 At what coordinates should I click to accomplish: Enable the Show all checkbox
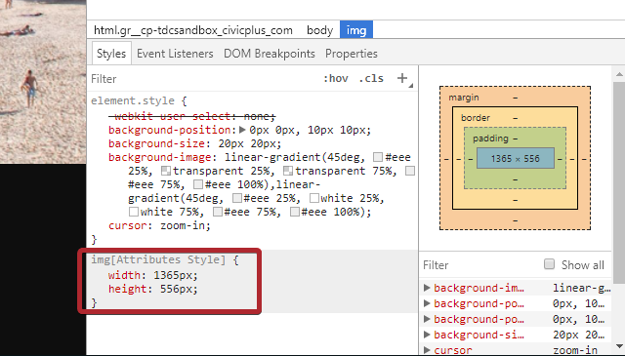(549, 264)
